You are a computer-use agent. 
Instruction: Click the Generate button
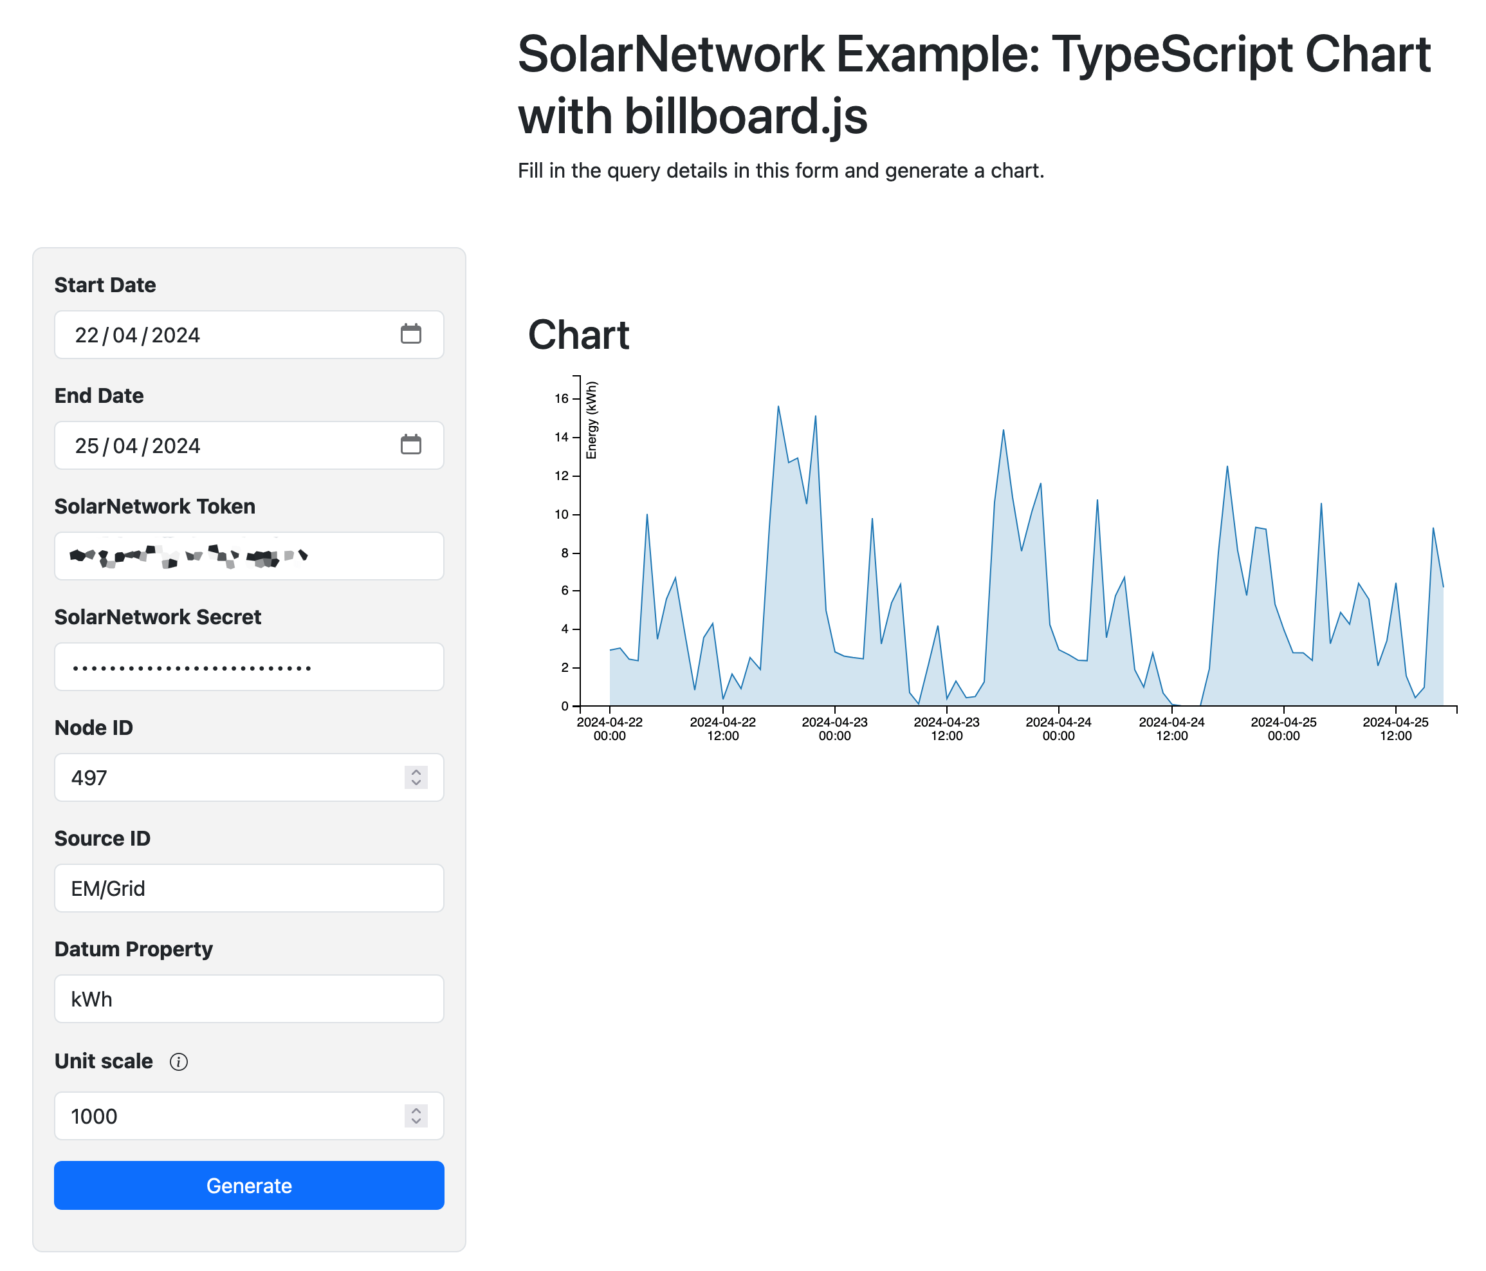(x=249, y=1185)
